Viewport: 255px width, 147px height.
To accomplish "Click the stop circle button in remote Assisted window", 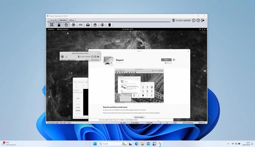I will click(62, 57).
